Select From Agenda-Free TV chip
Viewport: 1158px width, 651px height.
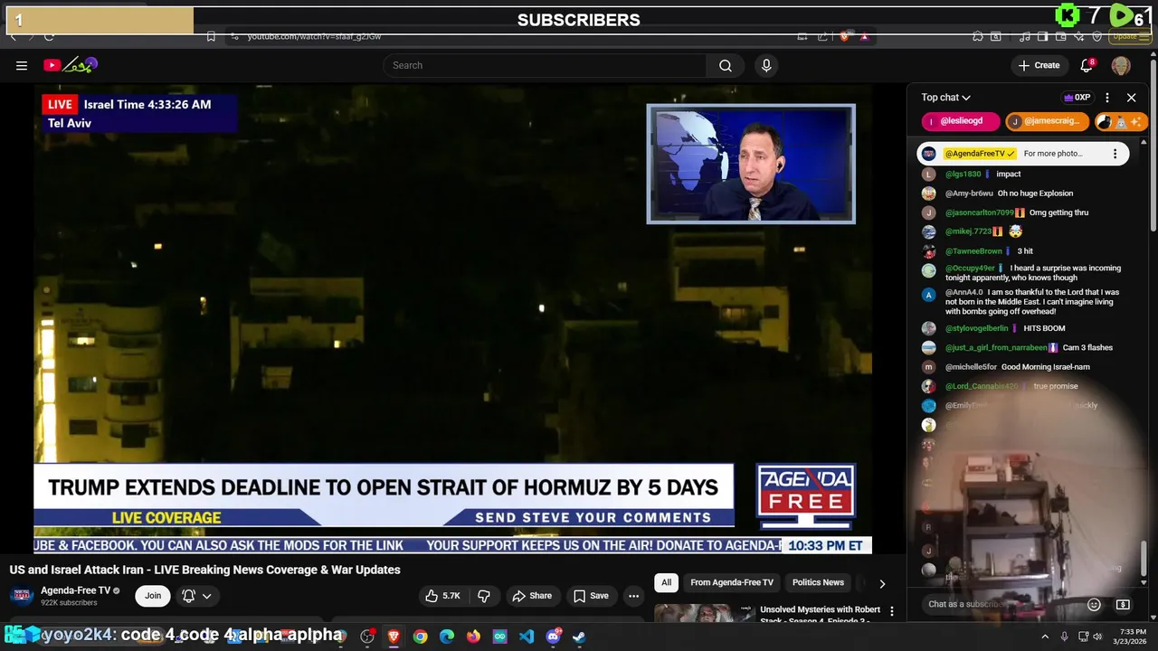(732, 582)
